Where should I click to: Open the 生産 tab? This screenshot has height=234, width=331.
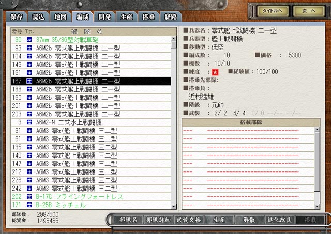(x=127, y=17)
